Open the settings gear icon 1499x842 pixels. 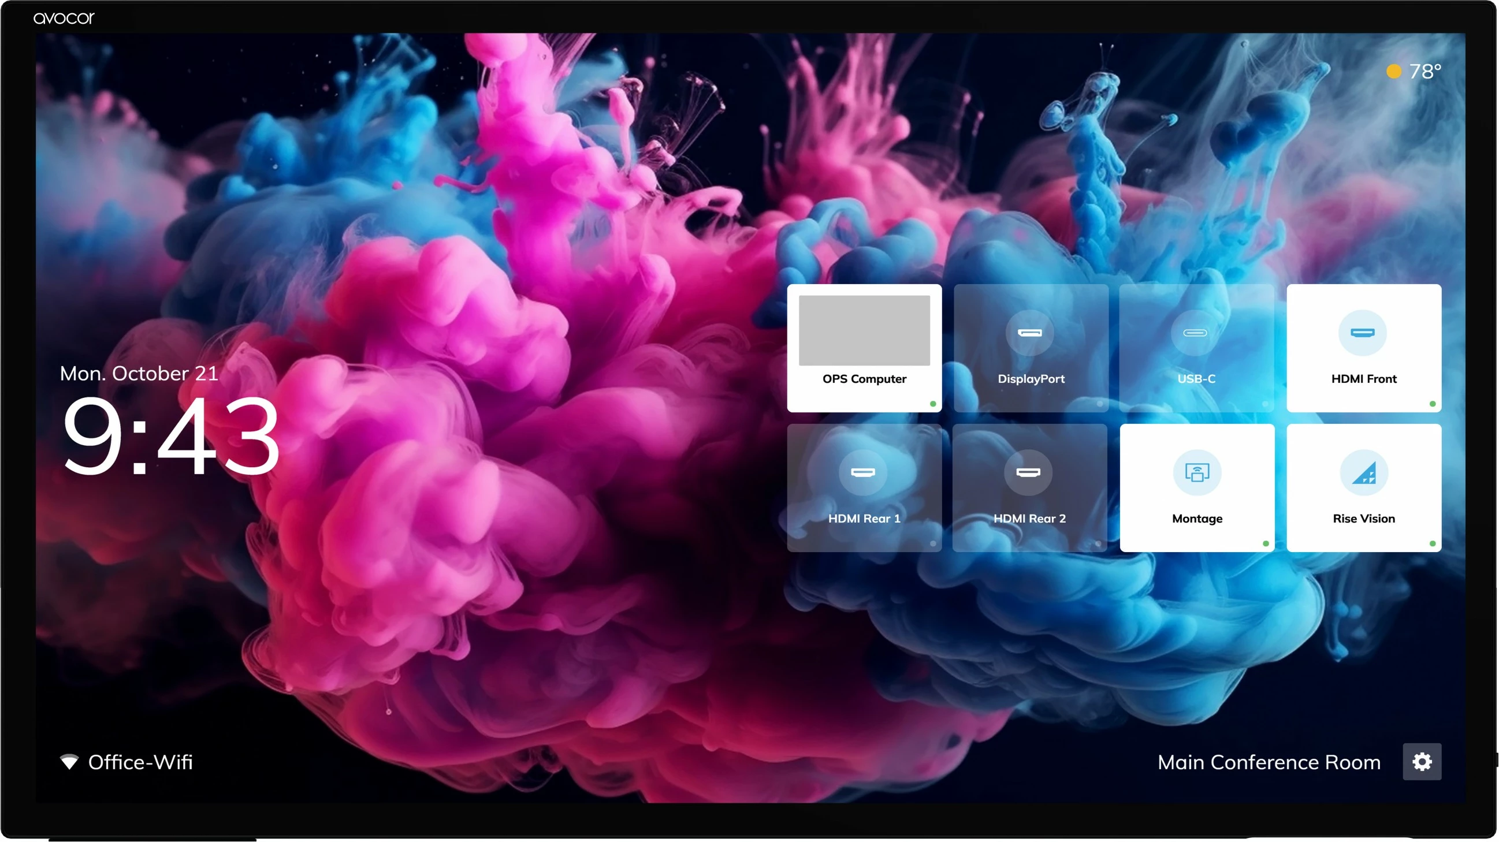(1421, 761)
